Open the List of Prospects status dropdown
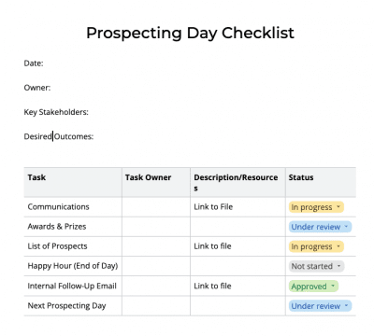Viewport: 374px width, 336px height. [316, 246]
